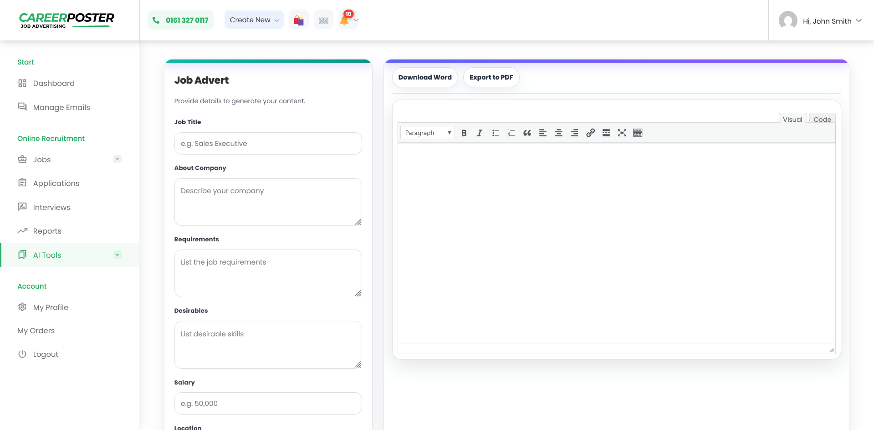This screenshot has width=874, height=430.
Task: Open Jobs in the sidebar
Action: pyautogui.click(x=42, y=160)
